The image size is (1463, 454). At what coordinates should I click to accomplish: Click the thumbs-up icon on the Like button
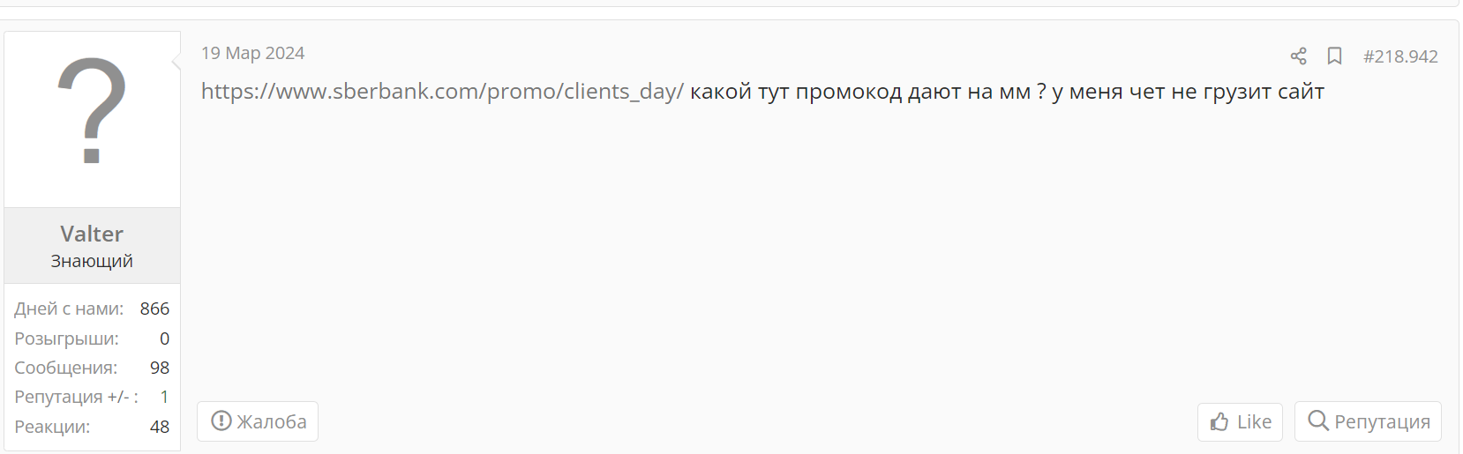point(1220,422)
